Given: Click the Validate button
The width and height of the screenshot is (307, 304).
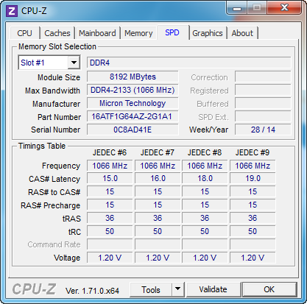Looking at the screenshot, I should click(x=213, y=289).
